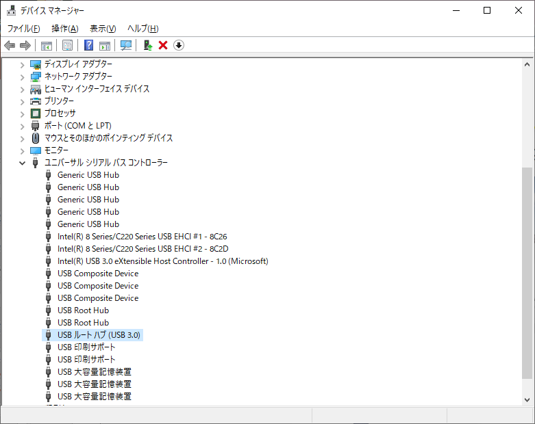Click Show/Hide console tree icon
Image resolution: width=535 pixels, height=424 pixels.
(47, 45)
